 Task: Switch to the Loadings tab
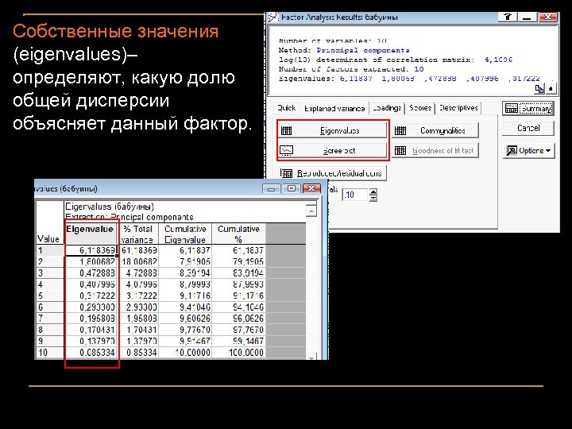(x=387, y=108)
